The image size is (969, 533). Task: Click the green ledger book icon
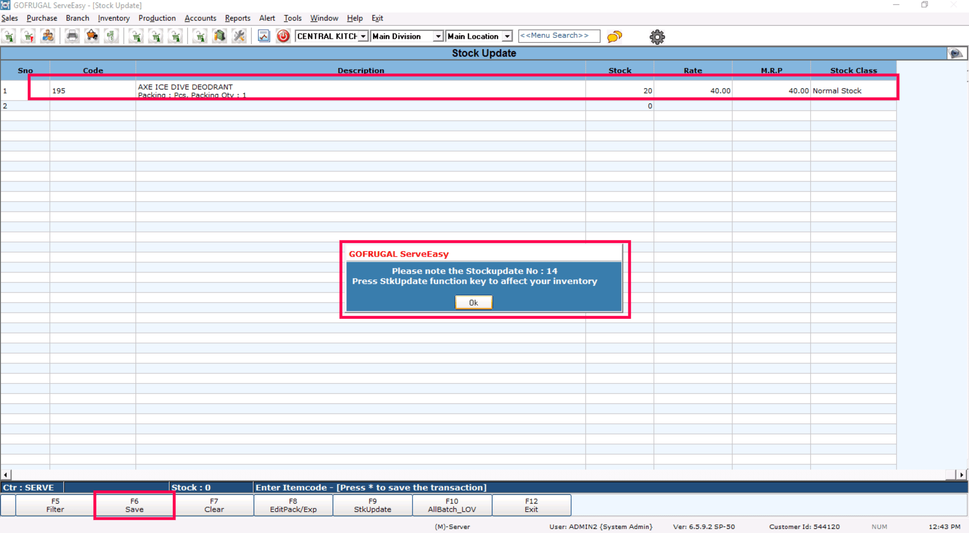pyautogui.click(x=219, y=36)
